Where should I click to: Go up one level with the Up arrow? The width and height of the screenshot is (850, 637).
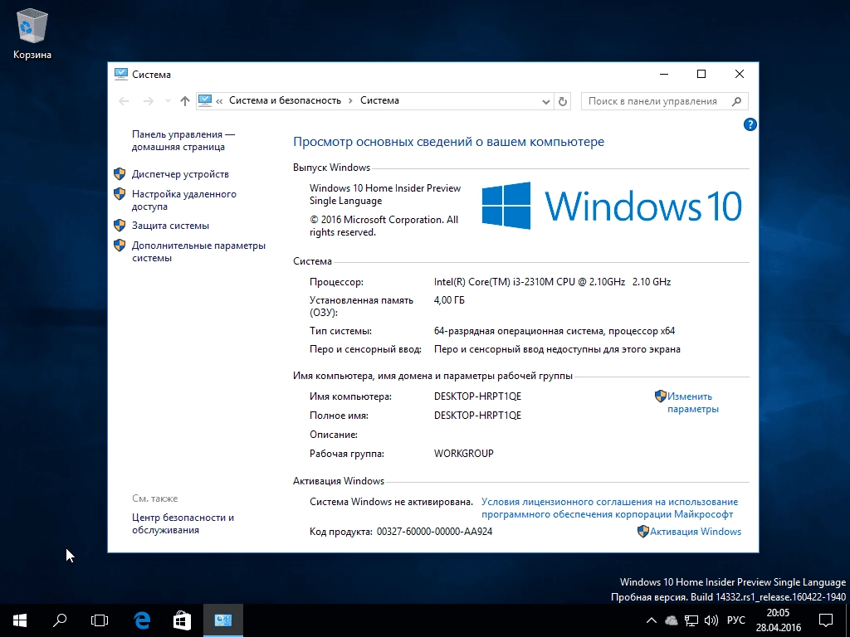pos(185,100)
